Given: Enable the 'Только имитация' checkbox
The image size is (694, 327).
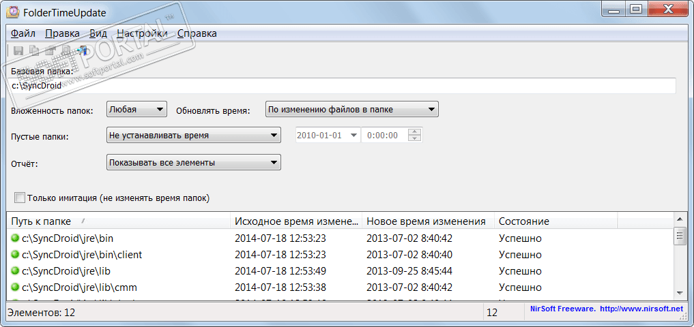Looking at the screenshot, I should pos(20,198).
